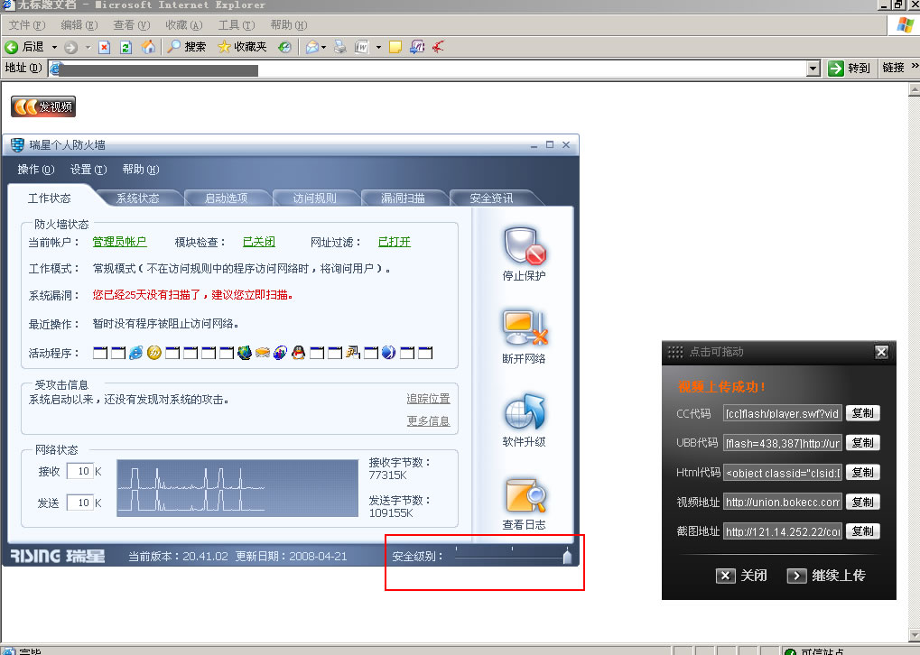
Task: Open the IE 帮助 menu
Action: click(288, 24)
